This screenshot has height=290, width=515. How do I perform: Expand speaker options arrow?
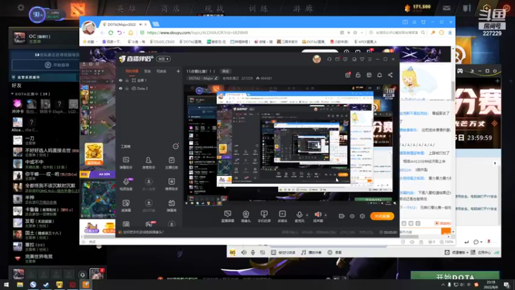(326, 215)
